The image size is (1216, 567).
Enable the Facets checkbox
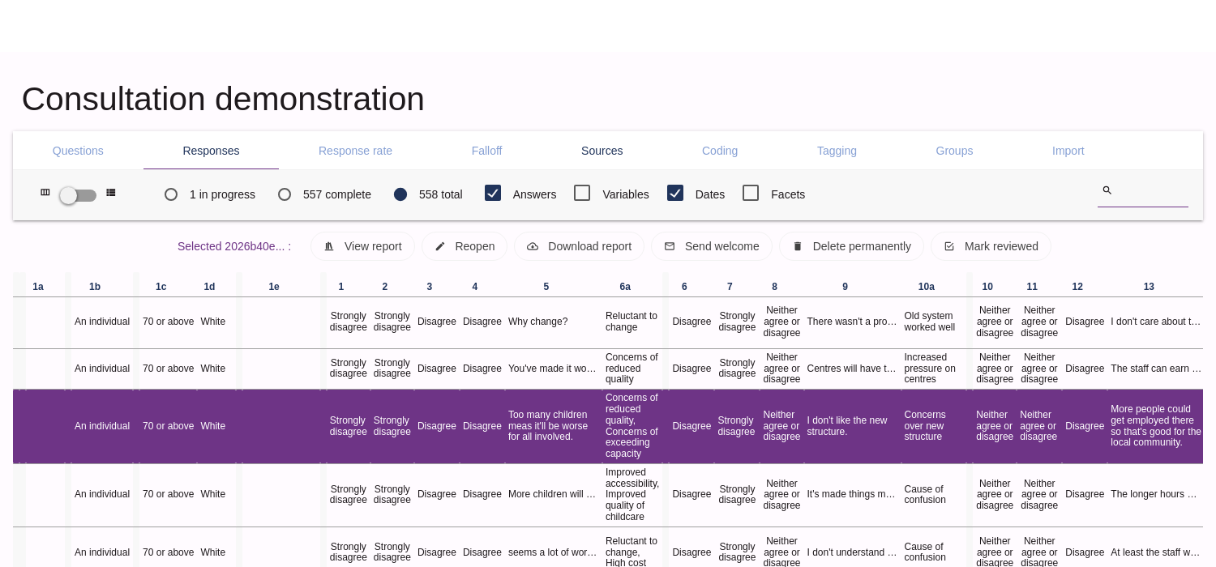coord(751,193)
